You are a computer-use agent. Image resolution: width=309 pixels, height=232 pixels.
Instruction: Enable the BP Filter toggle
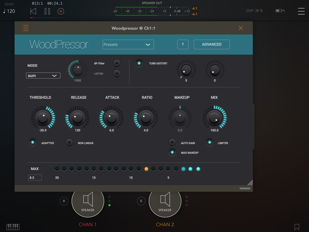point(117,63)
